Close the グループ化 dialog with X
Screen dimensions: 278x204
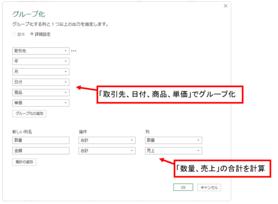(226, 6)
